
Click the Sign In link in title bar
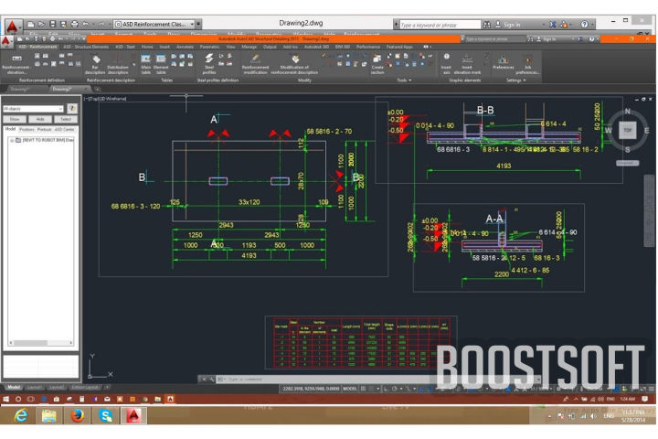tap(507, 25)
